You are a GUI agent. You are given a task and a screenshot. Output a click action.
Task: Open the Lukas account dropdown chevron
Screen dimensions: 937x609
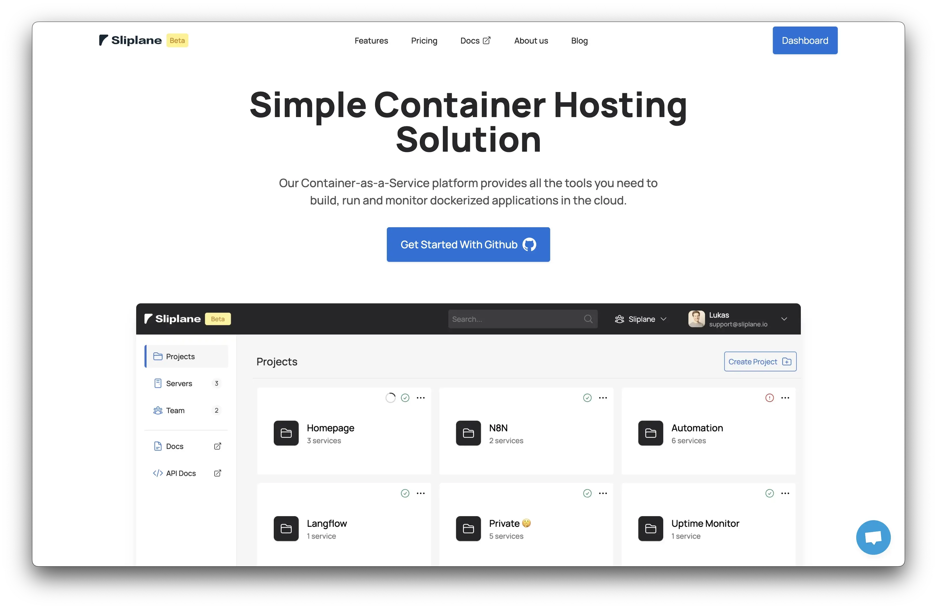(784, 319)
